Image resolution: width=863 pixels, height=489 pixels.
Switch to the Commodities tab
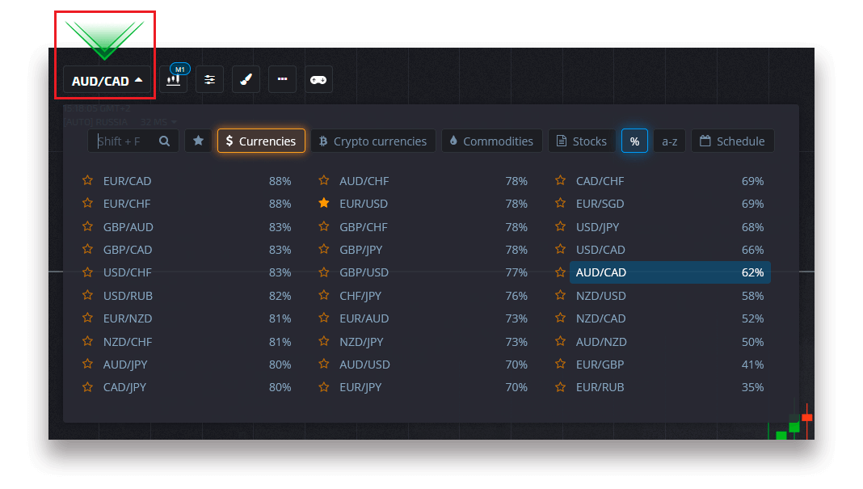491,141
